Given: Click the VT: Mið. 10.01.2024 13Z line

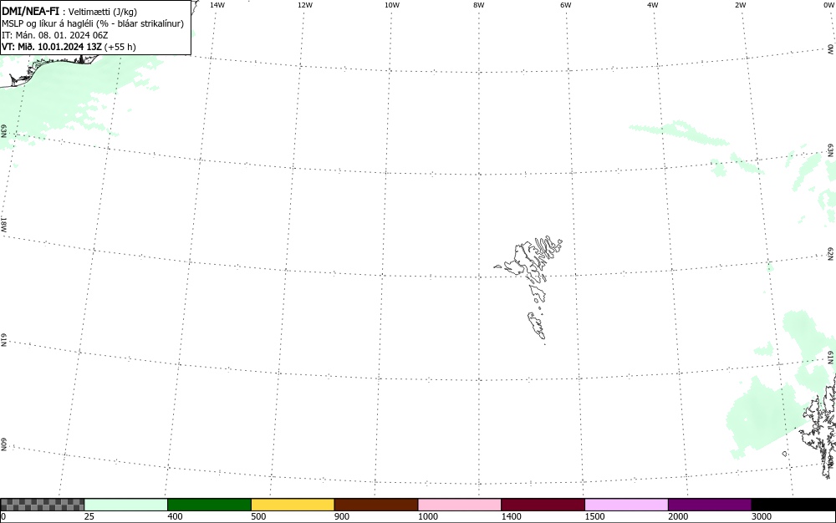Looking at the screenshot, I should 69,47.
